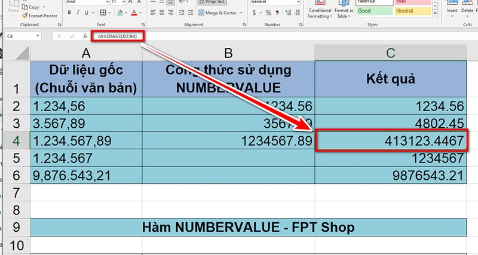Select cell A5 with 1.234.567

point(86,158)
